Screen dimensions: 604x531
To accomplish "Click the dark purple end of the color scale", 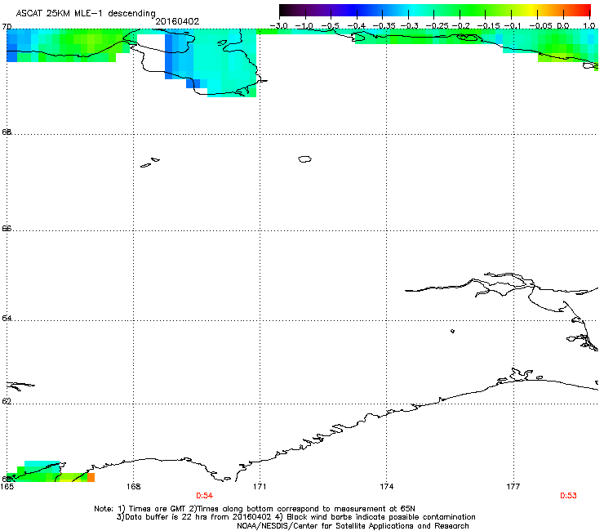I will click(287, 11).
